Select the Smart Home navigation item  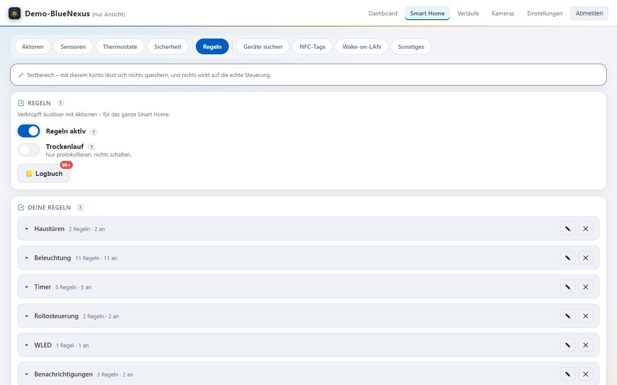[x=427, y=13]
